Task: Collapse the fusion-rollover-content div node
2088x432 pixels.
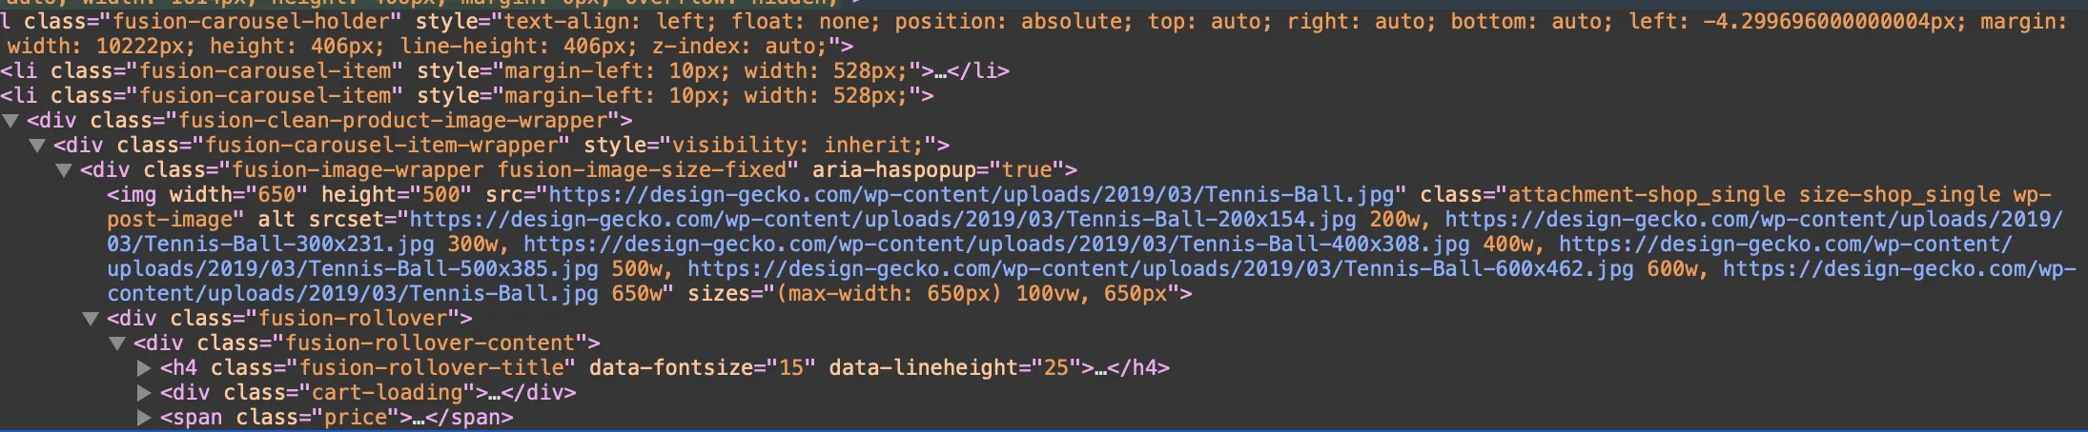Action: 117,344
